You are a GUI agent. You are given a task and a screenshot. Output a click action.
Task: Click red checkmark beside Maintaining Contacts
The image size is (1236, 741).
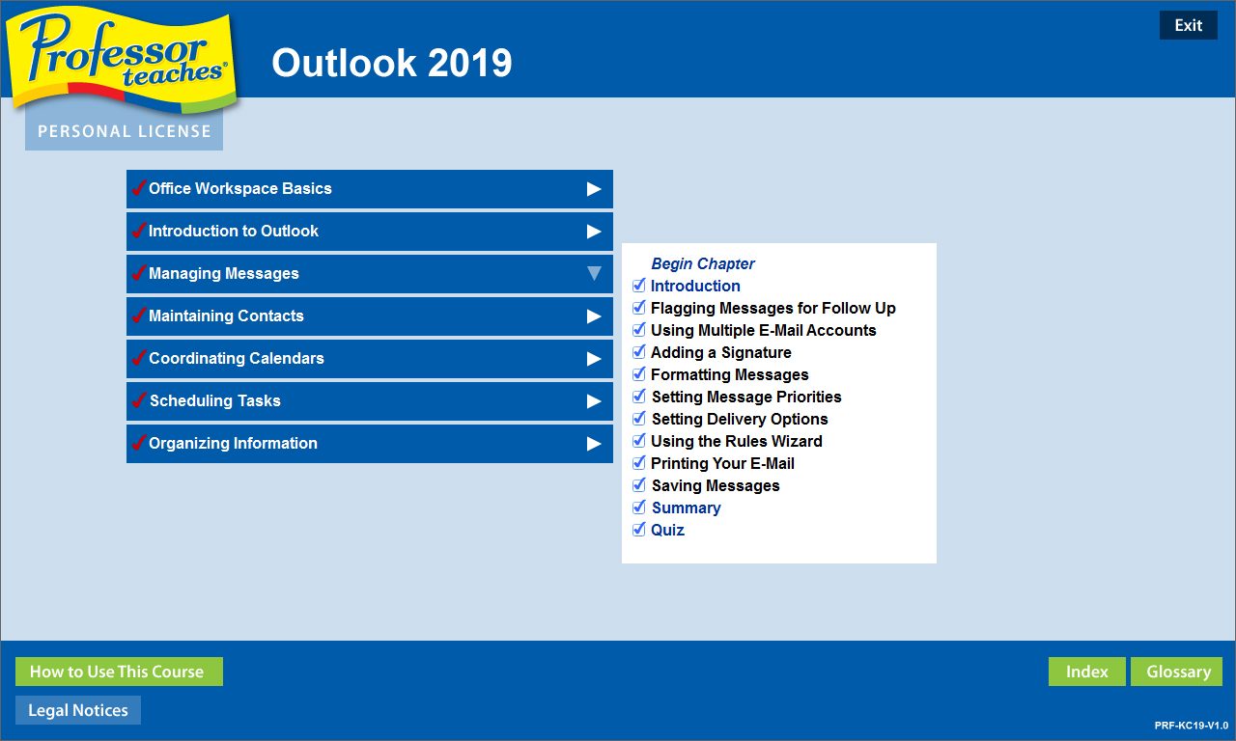(138, 316)
